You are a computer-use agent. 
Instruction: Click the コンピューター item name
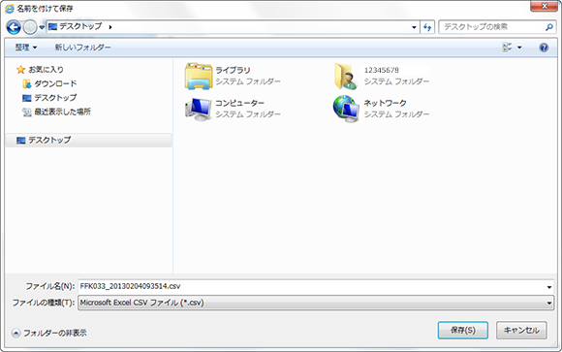click(239, 103)
